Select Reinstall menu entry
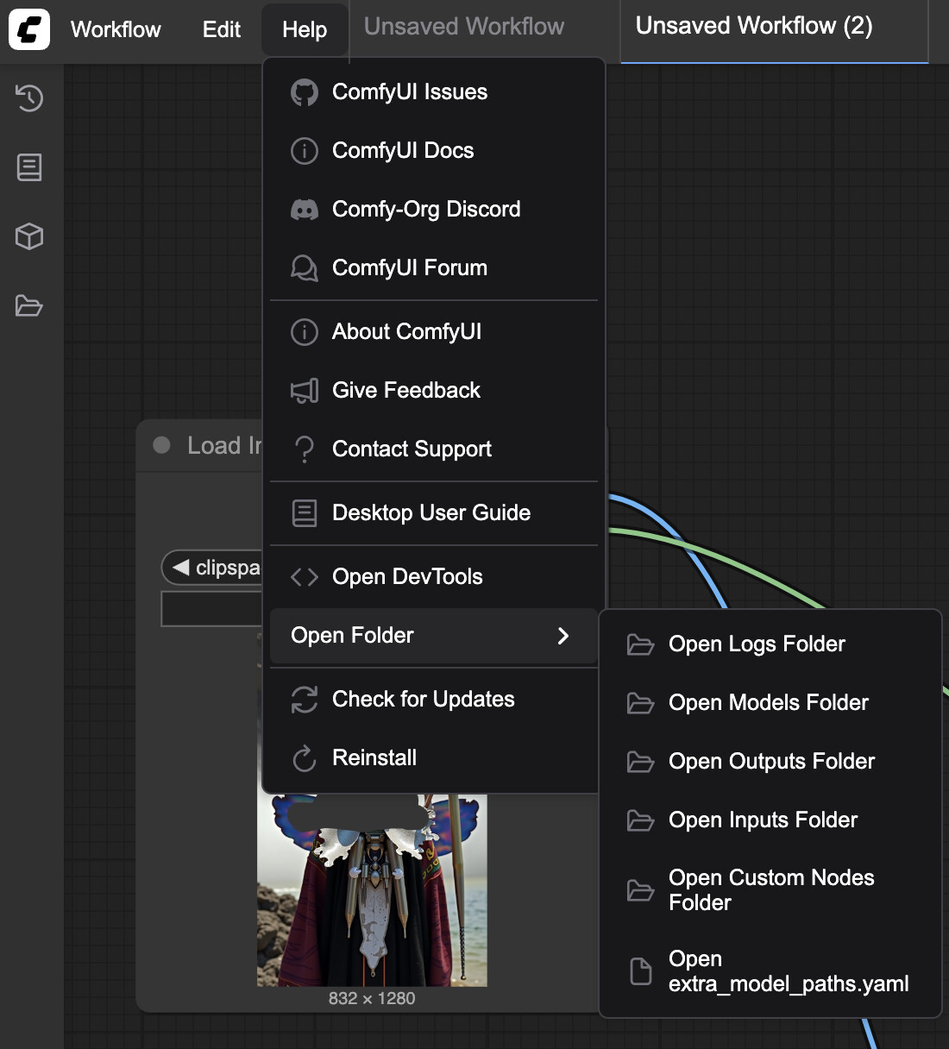This screenshot has width=949, height=1049. [434, 758]
